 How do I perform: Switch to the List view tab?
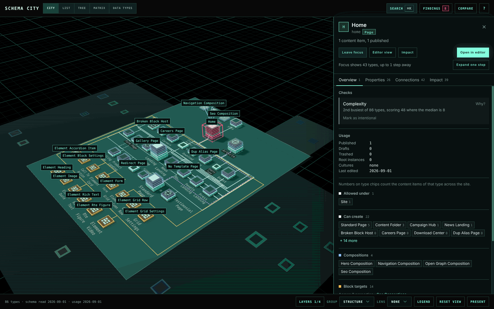(x=66, y=8)
